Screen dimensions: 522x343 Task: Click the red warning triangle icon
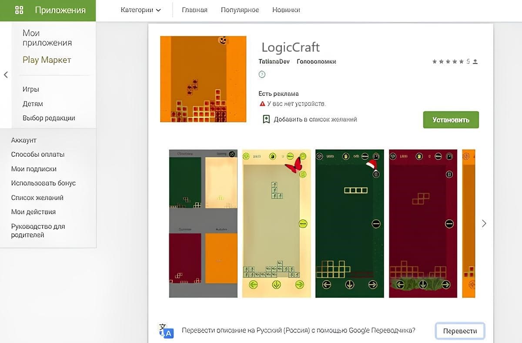coord(262,104)
